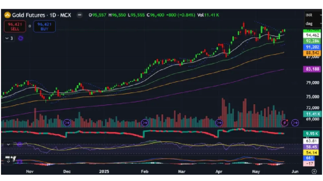Viewport: 323px width, 181px height.
Task: Open the December event marker on volume bars
Action: coord(67,123)
